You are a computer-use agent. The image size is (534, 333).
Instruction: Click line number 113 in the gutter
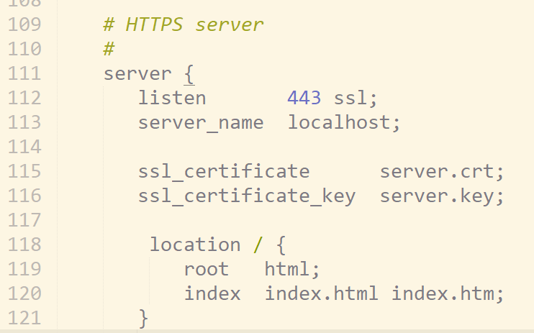point(24,122)
